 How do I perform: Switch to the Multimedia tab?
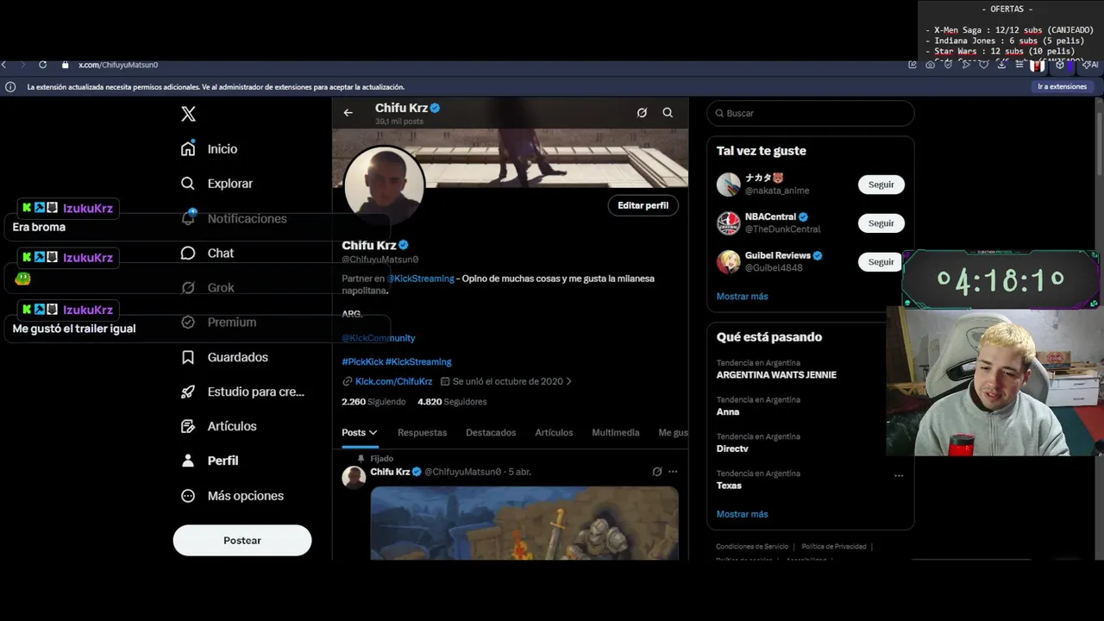pos(615,433)
